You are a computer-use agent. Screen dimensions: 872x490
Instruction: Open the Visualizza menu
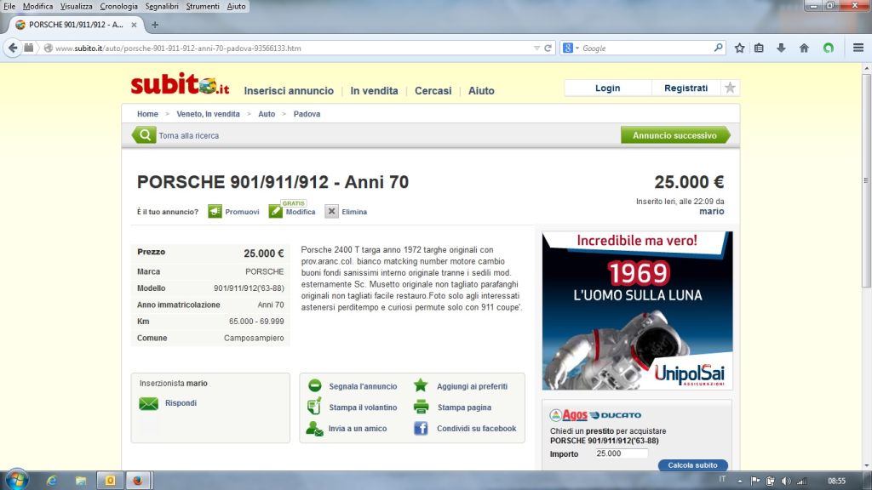pyautogui.click(x=76, y=6)
